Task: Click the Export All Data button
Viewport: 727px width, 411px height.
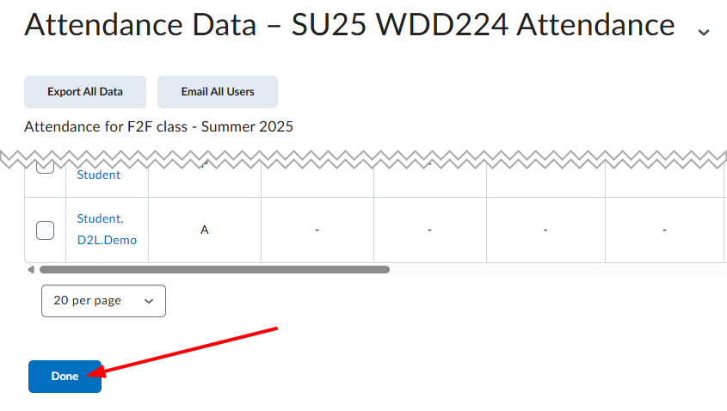Action: (x=85, y=92)
